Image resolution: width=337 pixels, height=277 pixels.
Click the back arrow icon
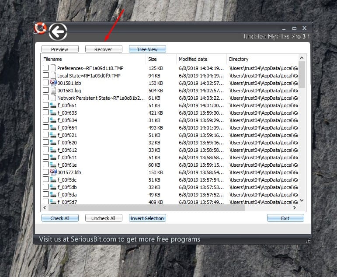pos(58,32)
